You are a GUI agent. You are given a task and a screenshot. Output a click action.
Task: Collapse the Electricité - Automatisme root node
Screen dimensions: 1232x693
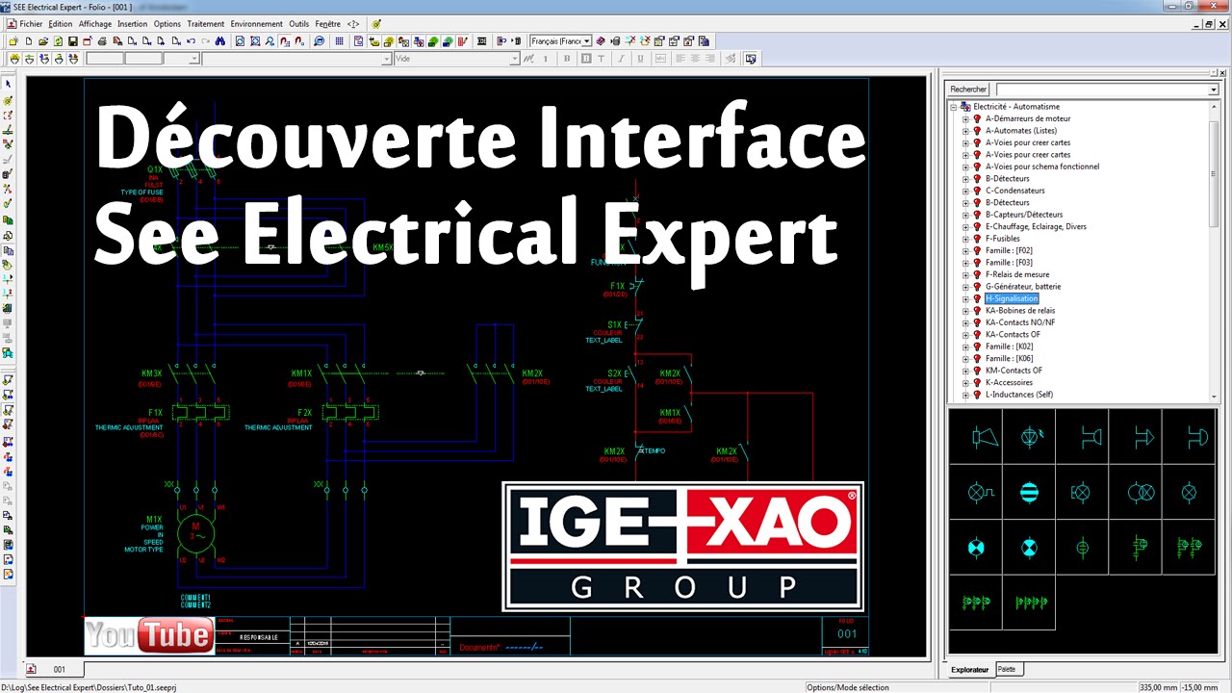(x=954, y=107)
